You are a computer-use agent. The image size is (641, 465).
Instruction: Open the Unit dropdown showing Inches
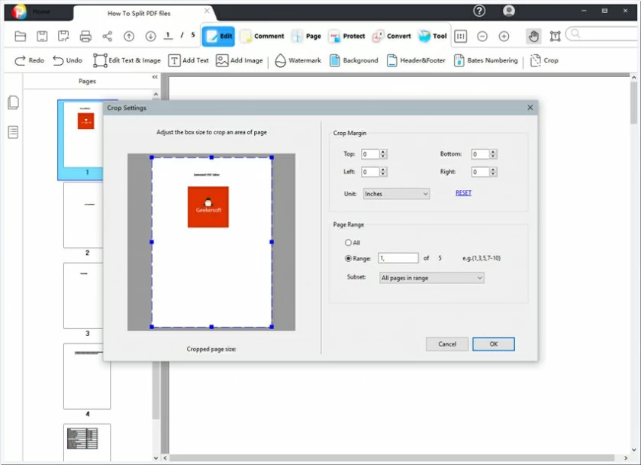pos(396,194)
